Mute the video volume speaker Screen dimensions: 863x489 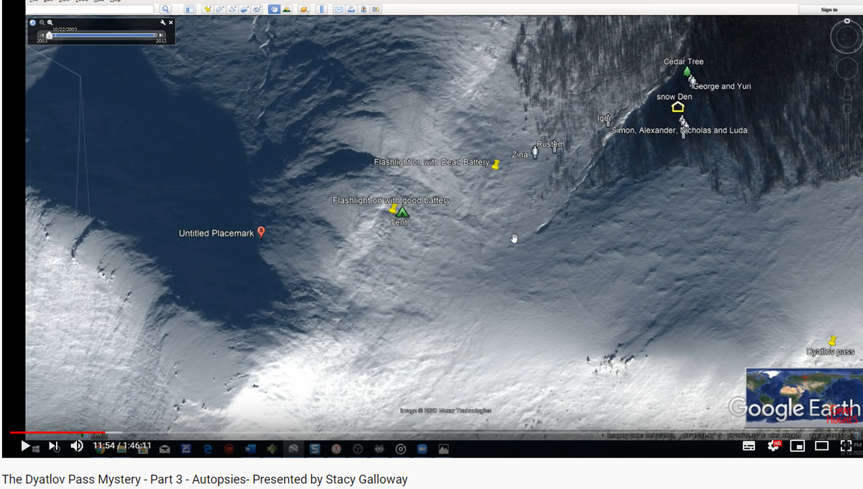[x=77, y=446]
